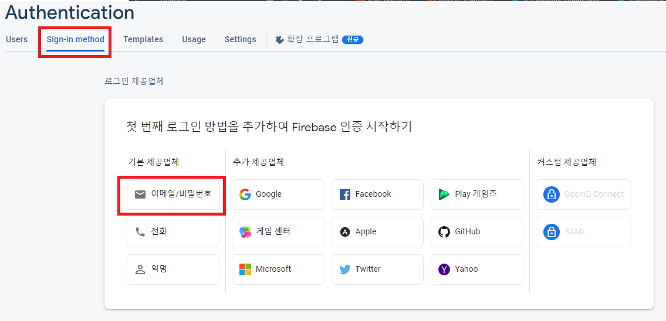Screen dimensions: 666x321
Task: Open the 확장 프로그램 tab
Action: pyautogui.click(x=319, y=39)
